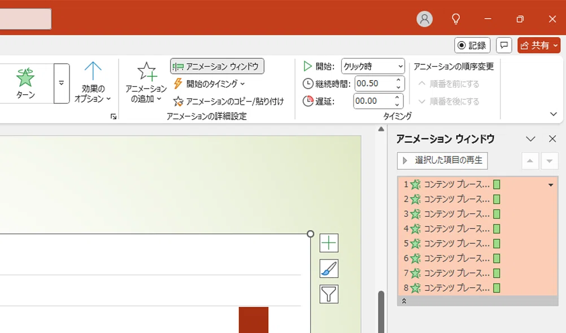Click slide scrollbar up arrow
This screenshot has height=333, width=566.
point(381,129)
